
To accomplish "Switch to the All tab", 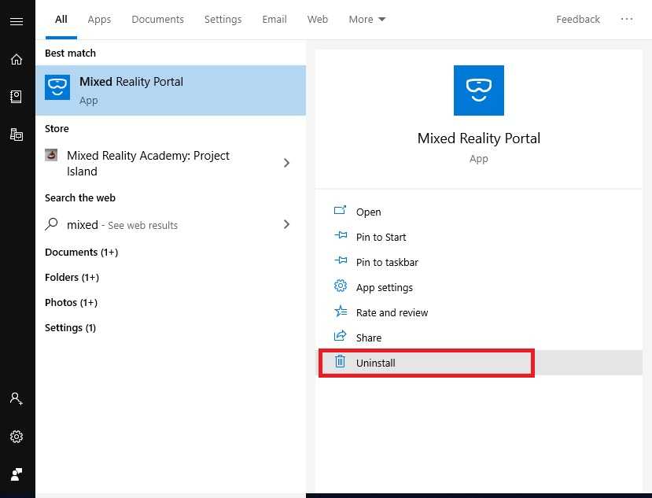I will [x=61, y=19].
